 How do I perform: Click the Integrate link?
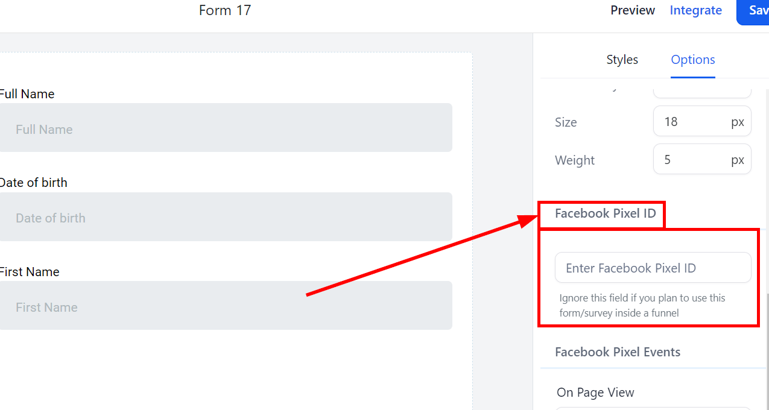click(695, 10)
